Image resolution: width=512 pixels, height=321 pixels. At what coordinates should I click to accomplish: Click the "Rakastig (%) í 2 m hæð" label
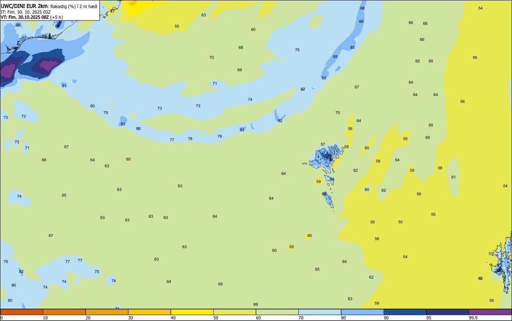[x=74, y=6]
